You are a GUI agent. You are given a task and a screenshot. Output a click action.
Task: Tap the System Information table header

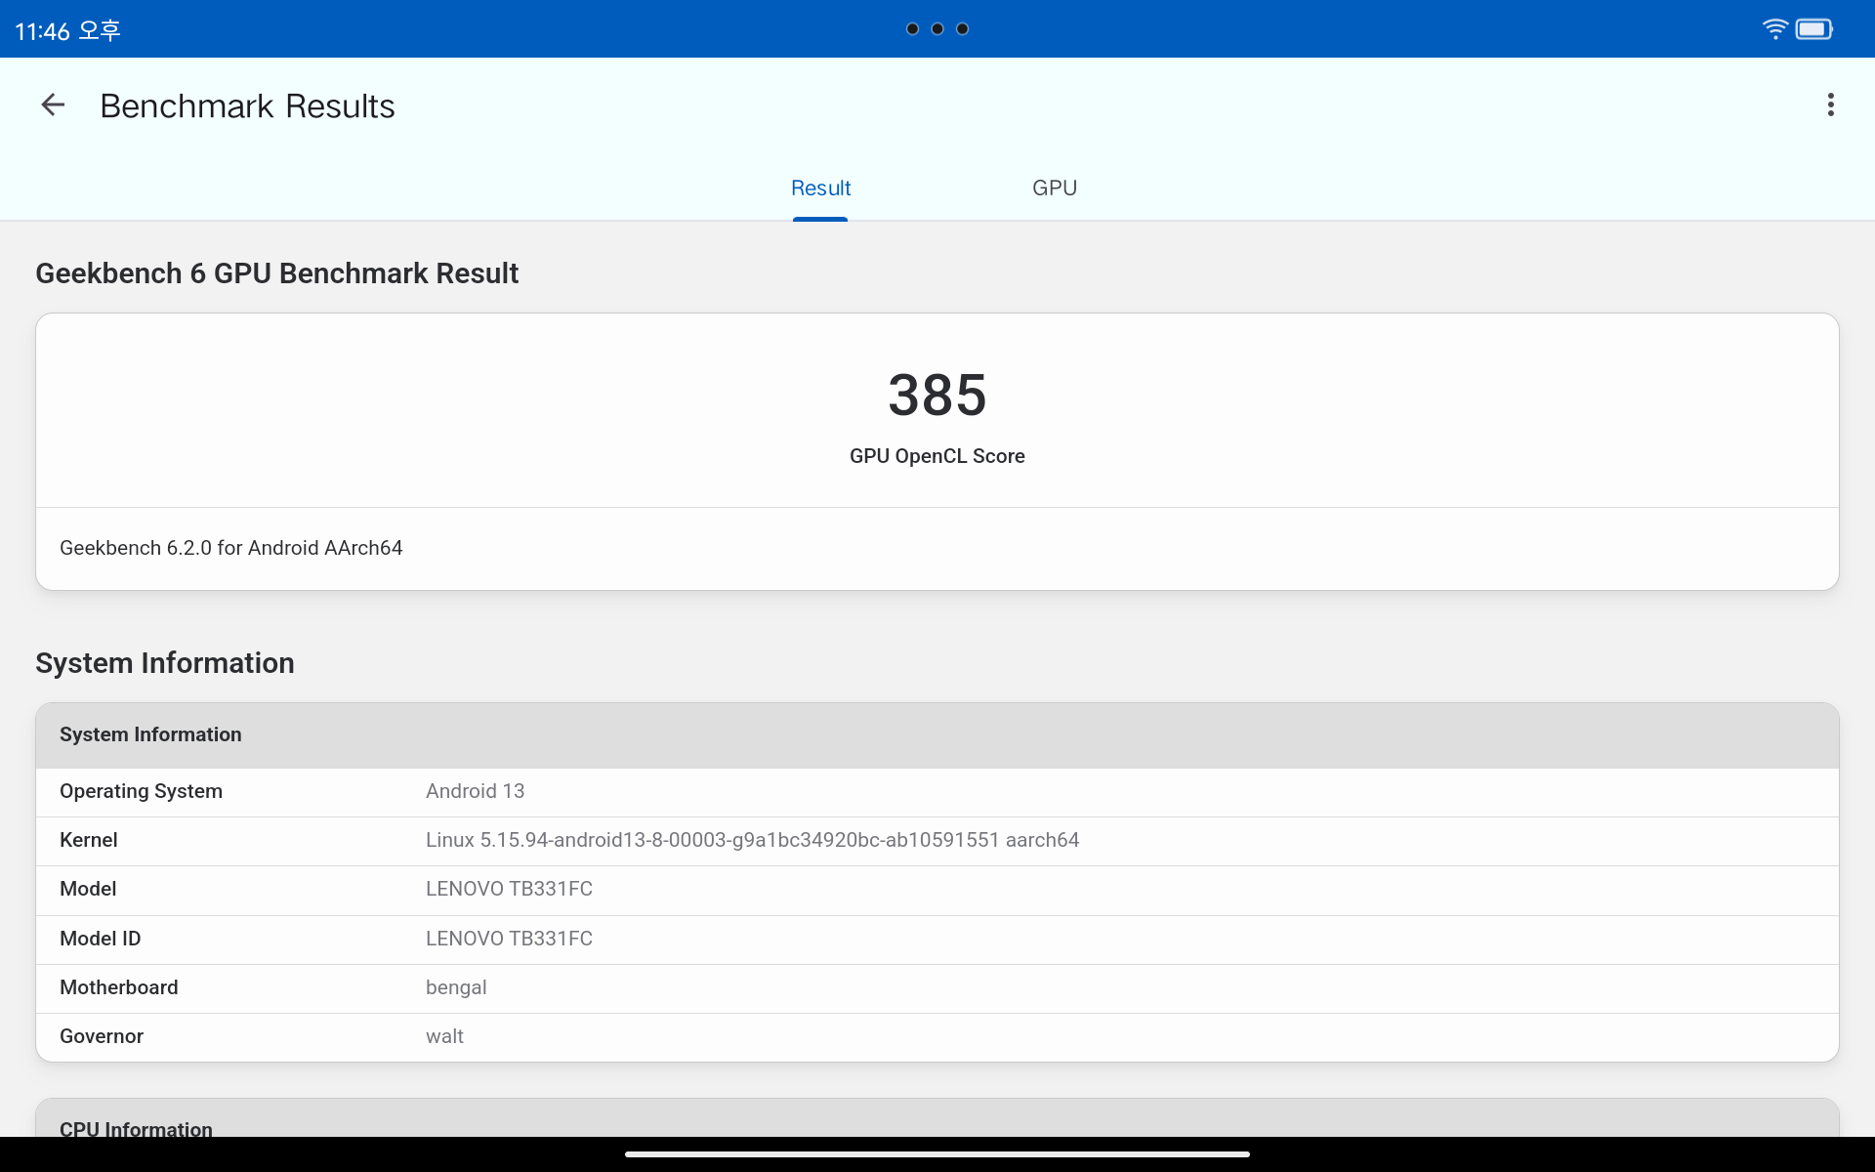click(x=937, y=734)
